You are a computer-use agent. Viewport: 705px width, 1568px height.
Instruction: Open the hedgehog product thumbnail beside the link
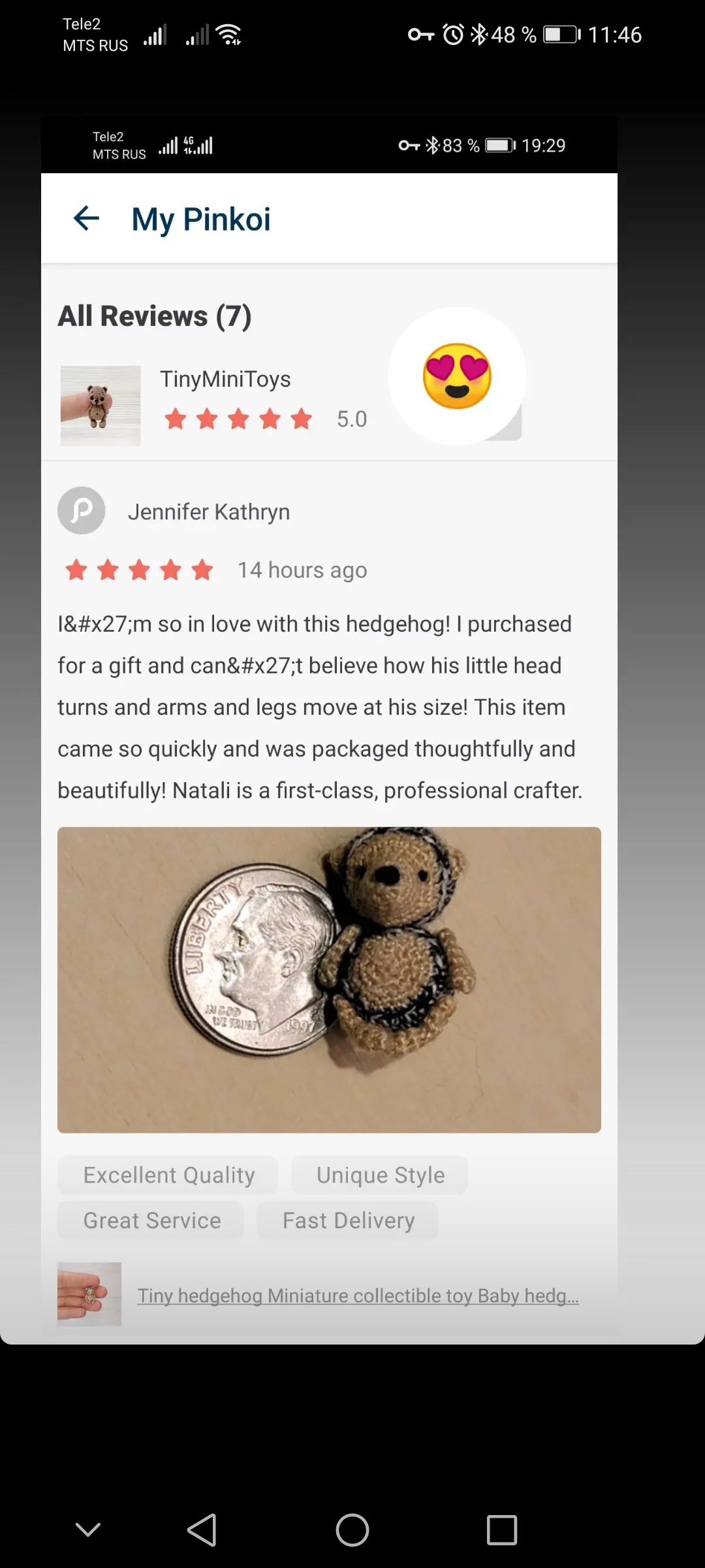pyautogui.click(x=89, y=1294)
